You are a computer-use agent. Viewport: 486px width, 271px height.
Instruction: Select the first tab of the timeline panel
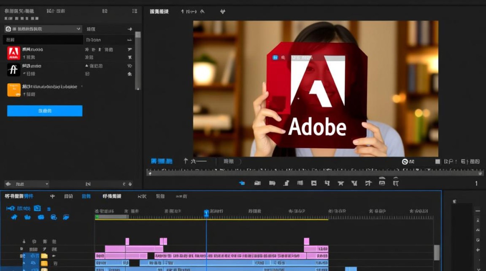click(x=19, y=196)
